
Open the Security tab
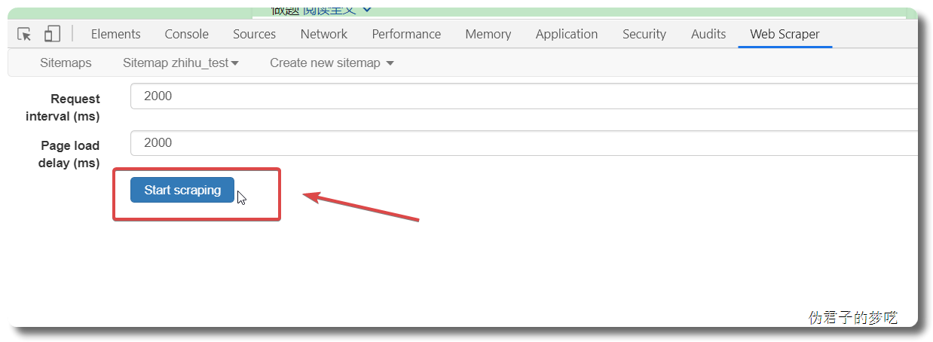[644, 34]
